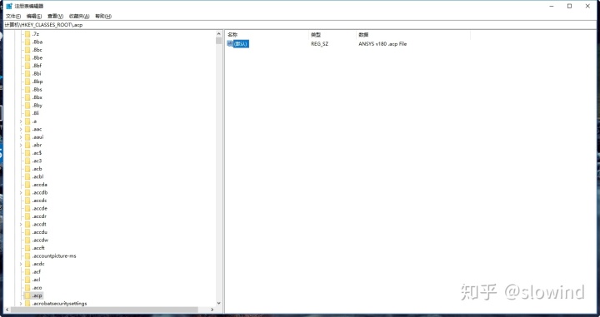Click the folder icon of .8bs key
This screenshot has width=600, height=317.
[x=27, y=89]
